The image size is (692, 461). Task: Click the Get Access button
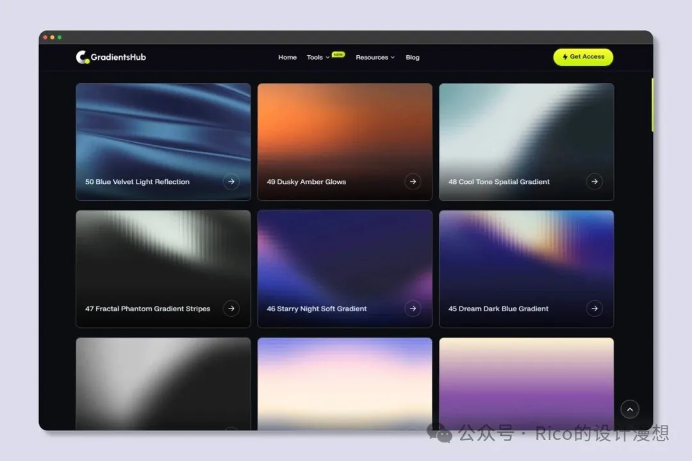point(583,57)
